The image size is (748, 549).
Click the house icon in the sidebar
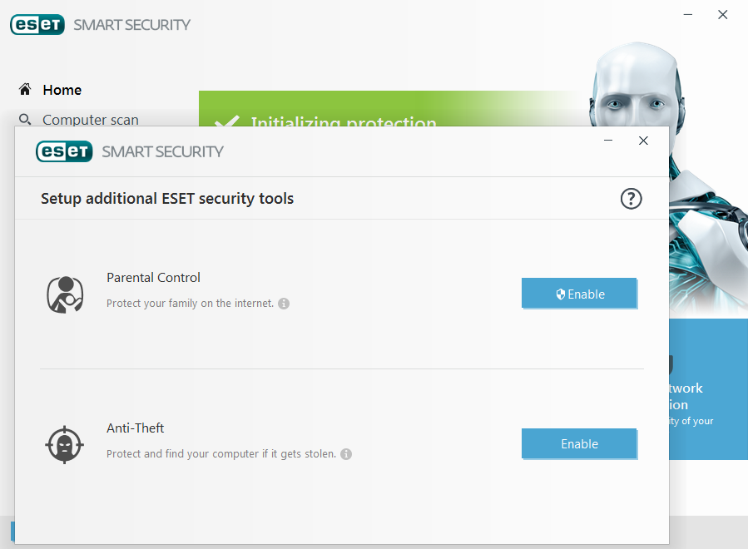click(x=25, y=90)
